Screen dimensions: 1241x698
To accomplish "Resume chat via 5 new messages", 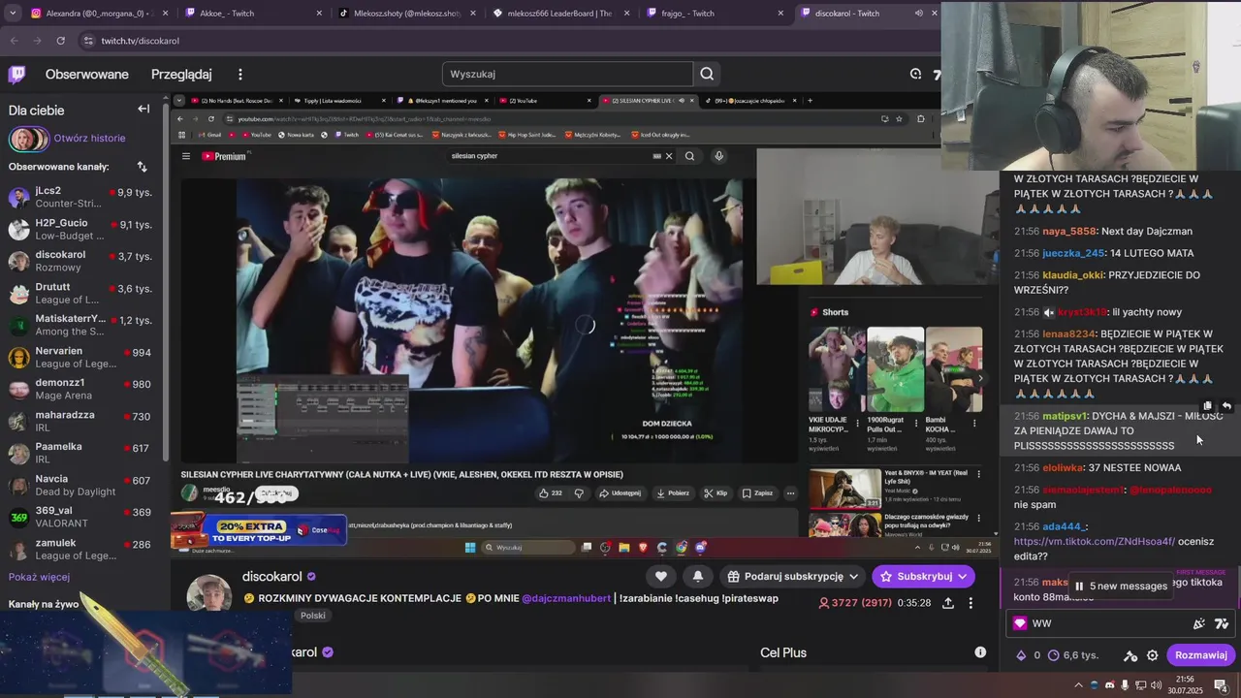I will pos(1120,587).
